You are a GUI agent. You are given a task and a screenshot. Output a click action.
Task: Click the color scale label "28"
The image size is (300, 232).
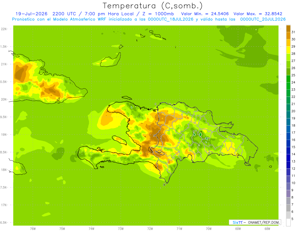[x=293, y=54]
